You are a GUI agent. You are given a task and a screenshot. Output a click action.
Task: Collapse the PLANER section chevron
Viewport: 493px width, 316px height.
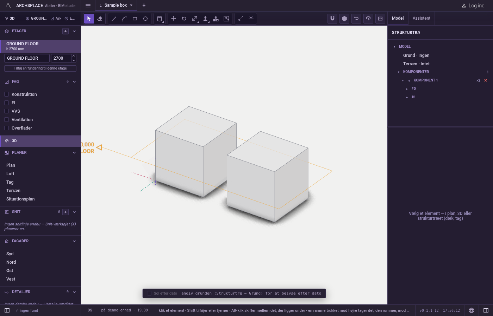(74, 153)
